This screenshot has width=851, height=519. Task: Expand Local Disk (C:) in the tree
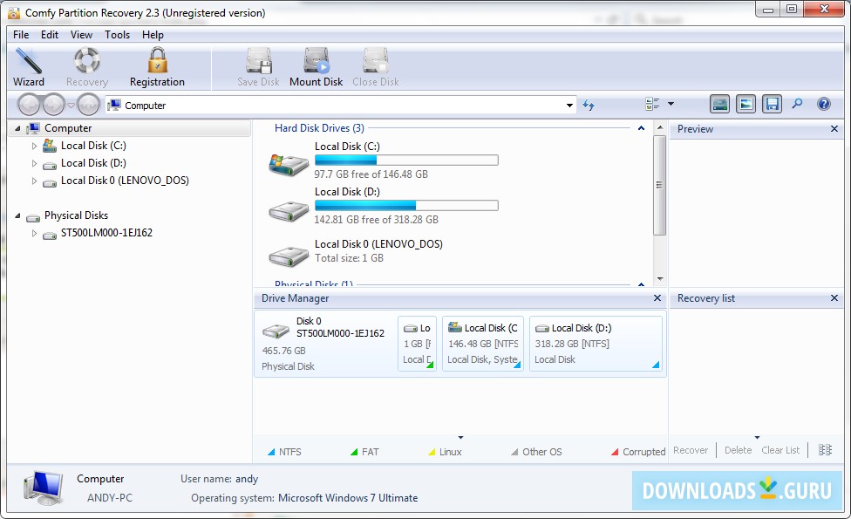click(34, 146)
